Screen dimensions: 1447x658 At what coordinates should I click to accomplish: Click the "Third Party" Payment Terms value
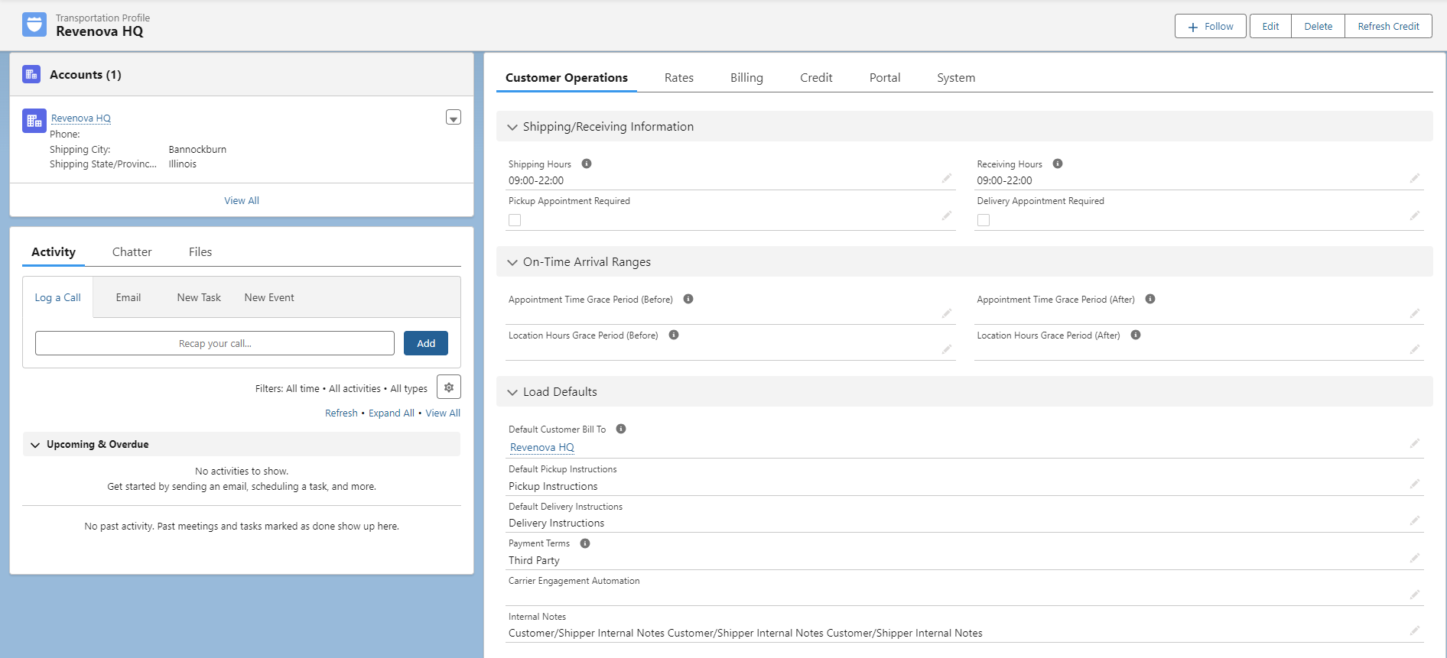[534, 560]
